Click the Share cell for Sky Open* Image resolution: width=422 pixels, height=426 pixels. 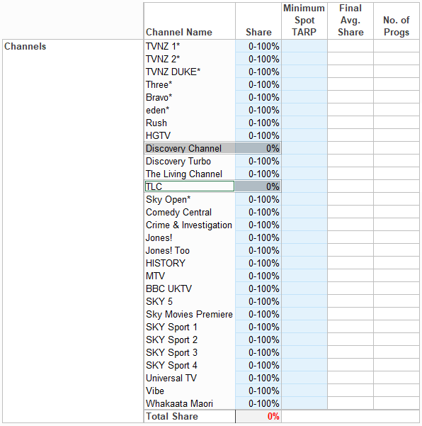(258, 199)
